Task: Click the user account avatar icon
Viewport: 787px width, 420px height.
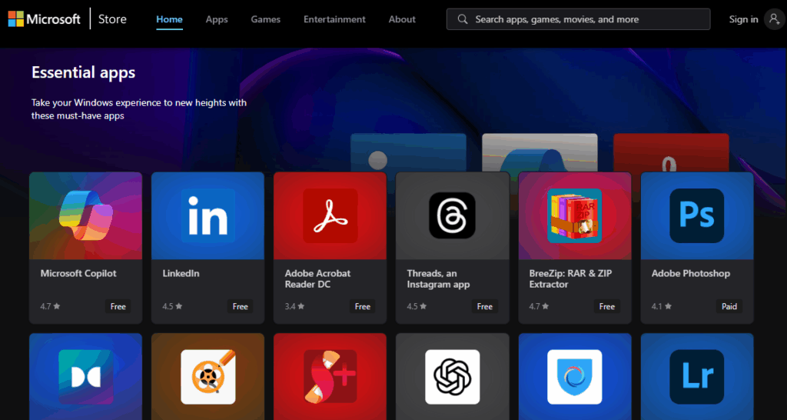Action: click(x=773, y=19)
